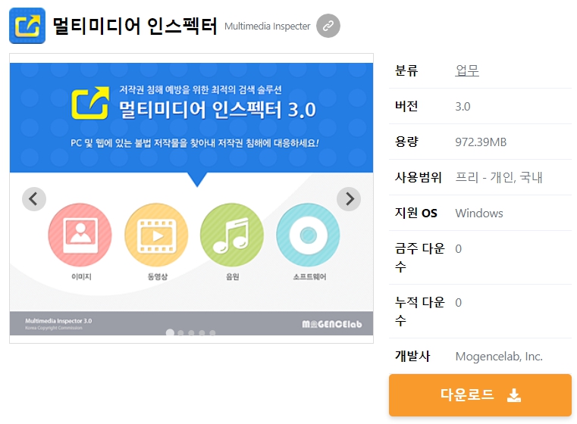This screenshot has width=577, height=424.
Task: Select the fourth carousel dot indicator
Action: click(202, 333)
